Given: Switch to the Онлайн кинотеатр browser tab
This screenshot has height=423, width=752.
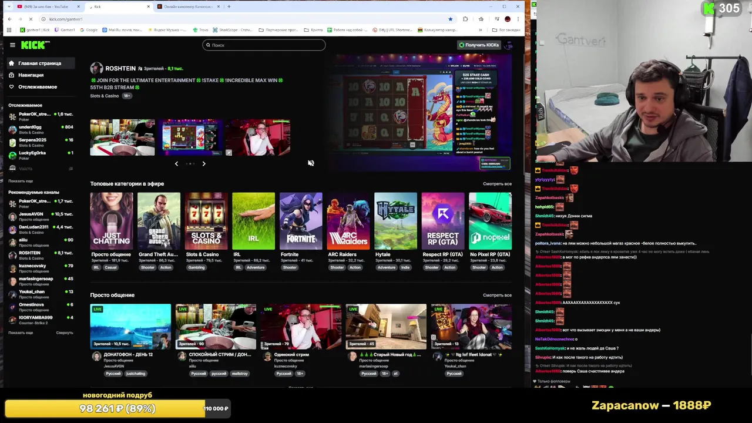Looking at the screenshot, I should coord(188,6).
